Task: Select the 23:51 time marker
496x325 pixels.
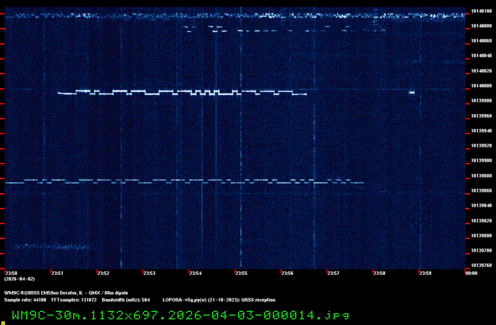Action: 57,273
